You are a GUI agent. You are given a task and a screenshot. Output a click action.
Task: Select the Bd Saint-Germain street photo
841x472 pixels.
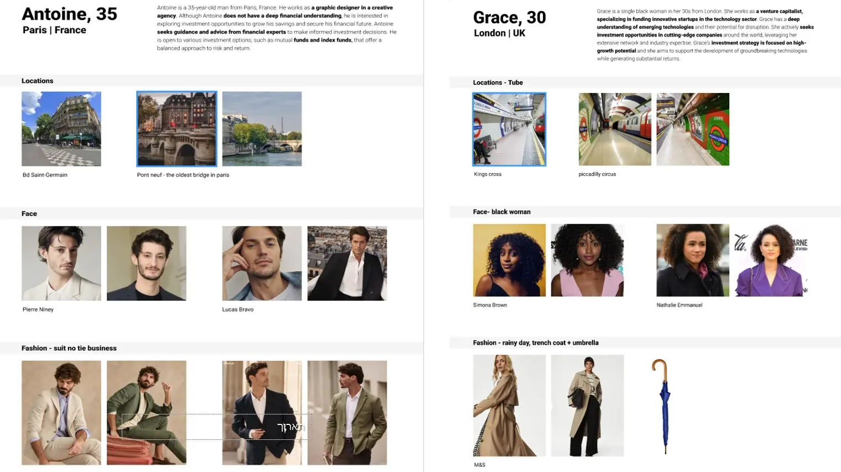point(61,129)
